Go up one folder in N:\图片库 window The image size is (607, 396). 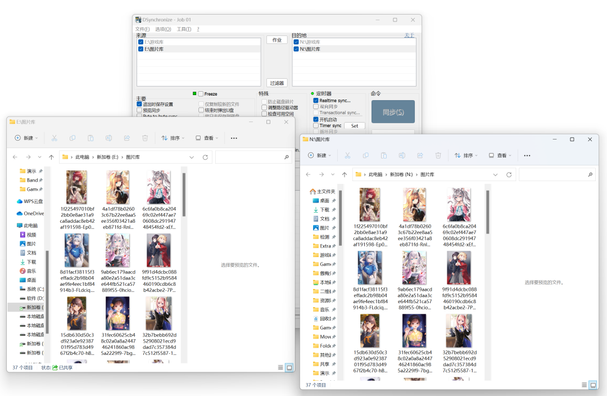pos(345,174)
